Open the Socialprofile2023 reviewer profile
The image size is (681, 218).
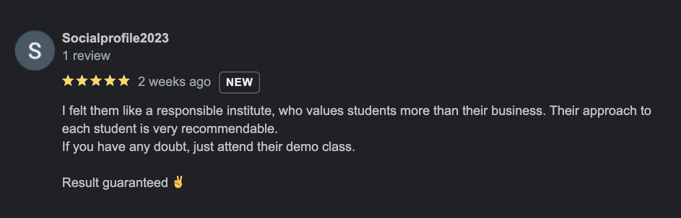pos(115,38)
